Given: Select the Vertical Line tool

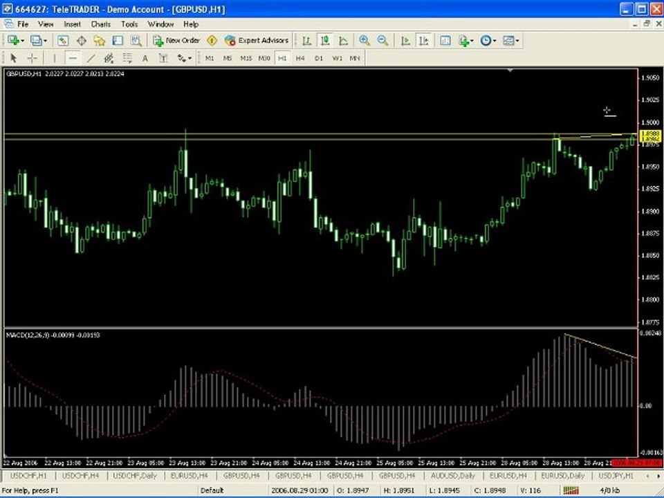Looking at the screenshot, I should [54, 58].
